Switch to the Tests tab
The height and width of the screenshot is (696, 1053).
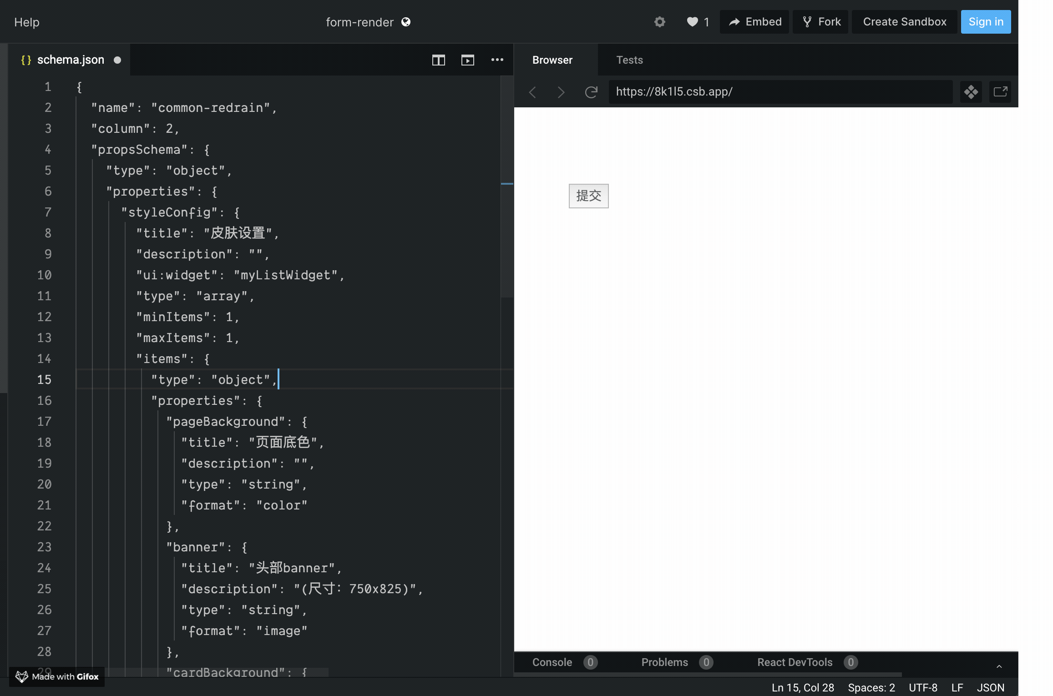tap(629, 60)
